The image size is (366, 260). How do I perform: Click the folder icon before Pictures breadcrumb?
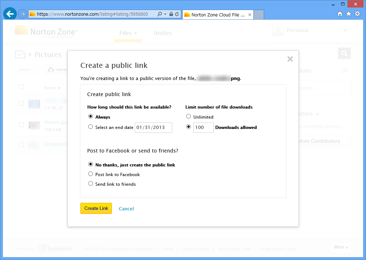point(20,54)
